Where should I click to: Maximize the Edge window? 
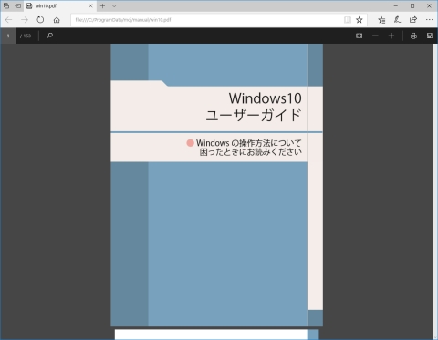(412, 5)
